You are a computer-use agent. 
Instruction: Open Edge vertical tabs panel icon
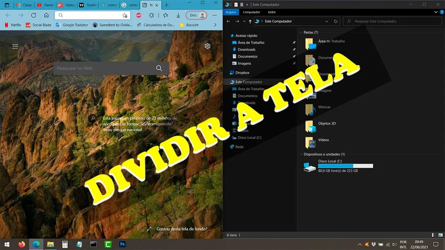pos(7,5)
